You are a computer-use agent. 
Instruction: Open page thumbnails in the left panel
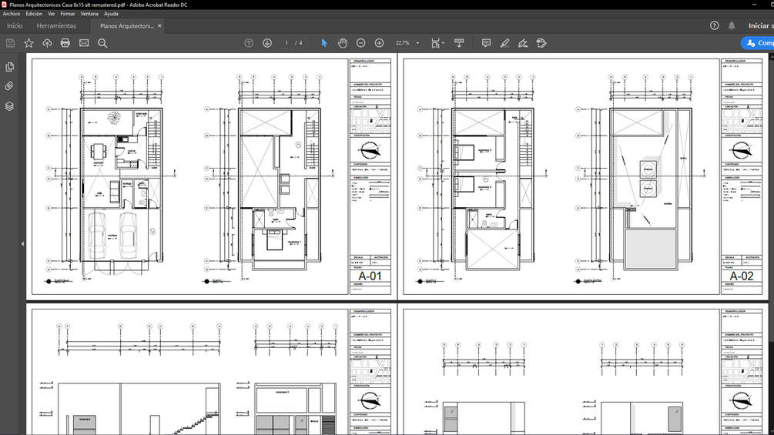[9, 66]
